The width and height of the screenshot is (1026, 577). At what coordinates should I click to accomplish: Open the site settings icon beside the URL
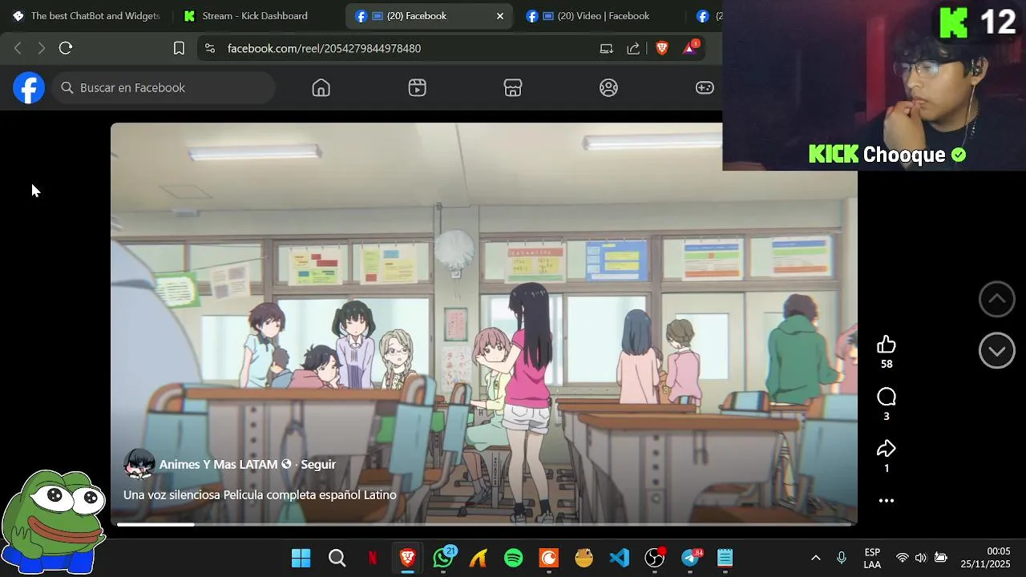click(x=210, y=48)
